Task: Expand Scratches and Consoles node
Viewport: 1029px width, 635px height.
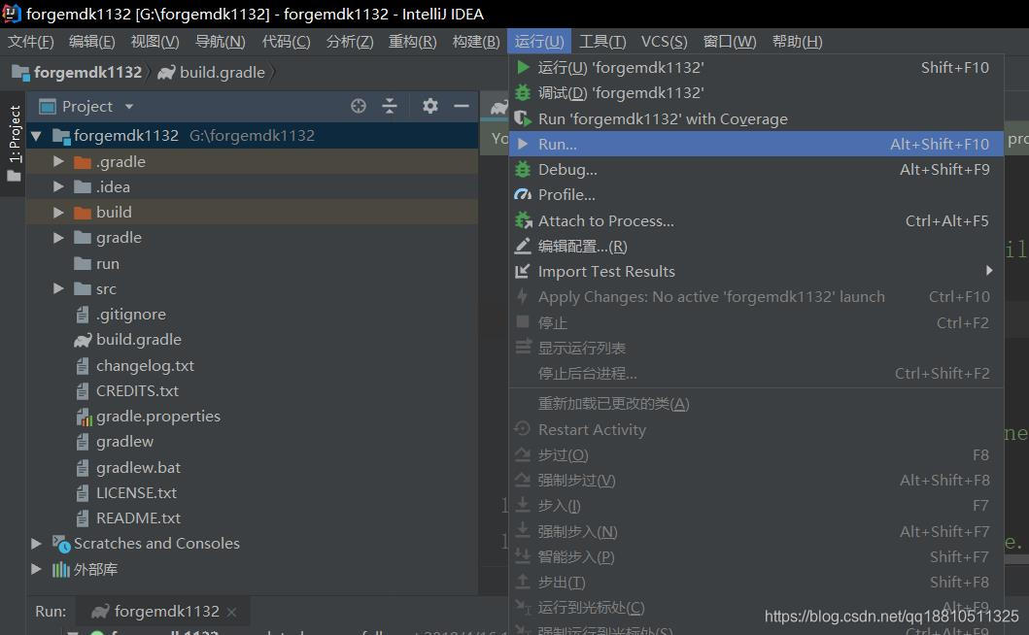Action: 37,544
